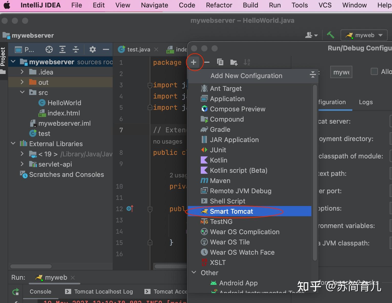Viewport: 392px width, 303px height.
Task: Collapse the Other configuration group
Action: (x=194, y=273)
